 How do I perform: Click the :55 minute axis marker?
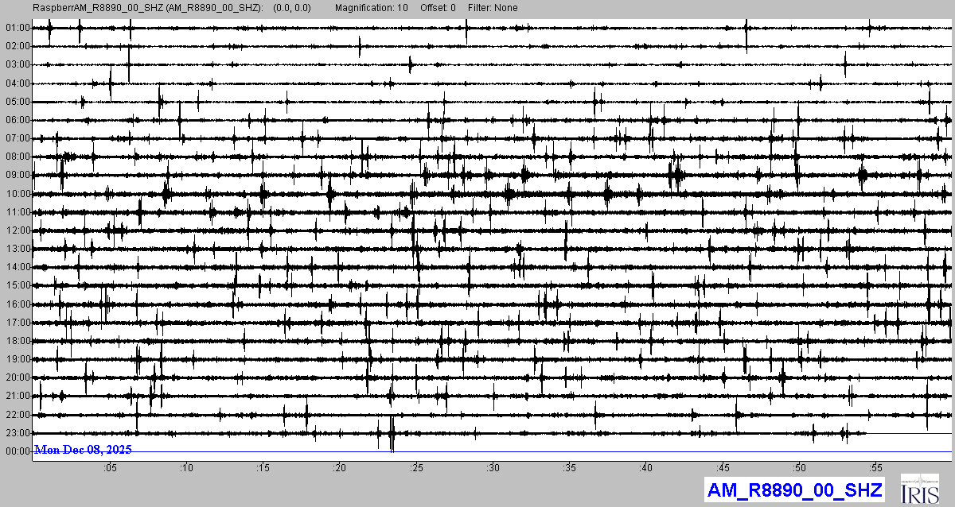tap(876, 468)
